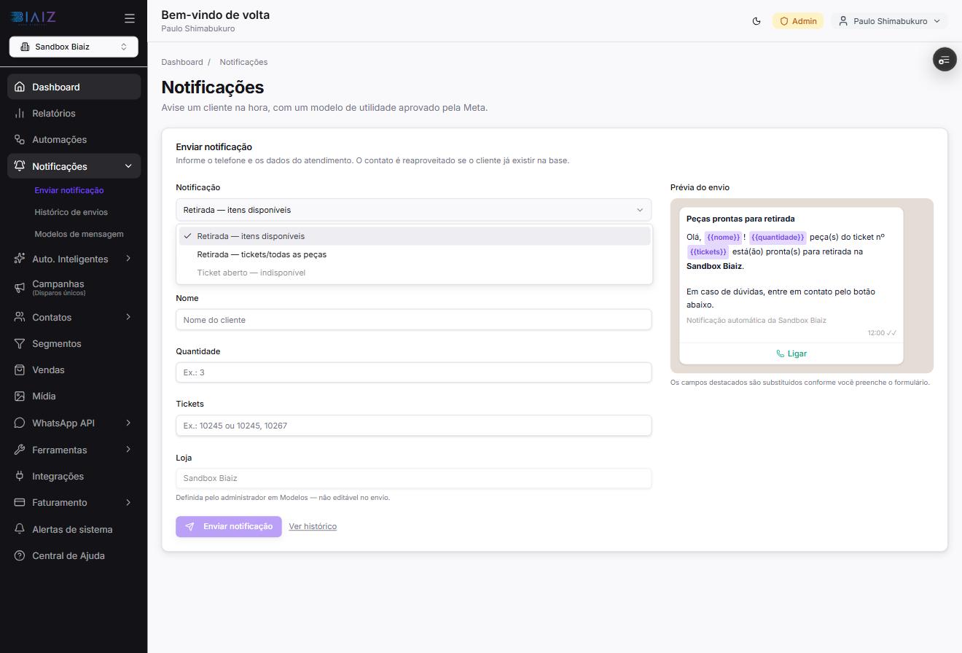Collapse the Notificações submenu chevron
The height and width of the screenshot is (653, 962).
128,166
